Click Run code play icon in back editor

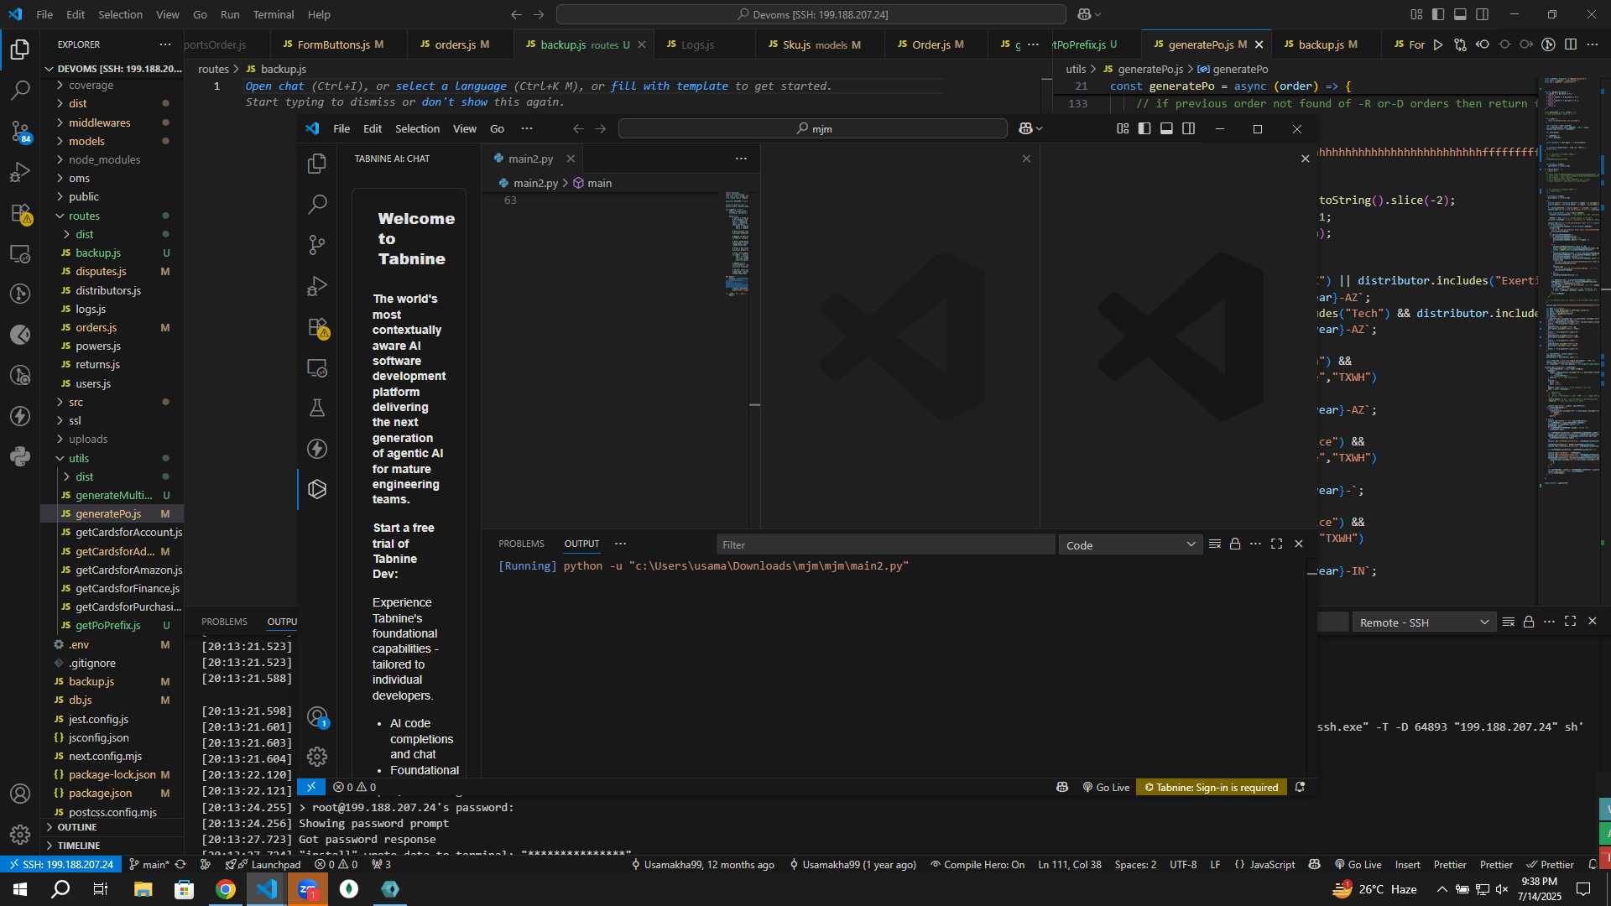pos(1438,44)
